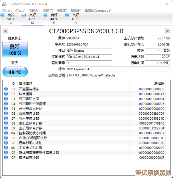
Task: Click the drive letter field D:
Action: click(89, 63)
